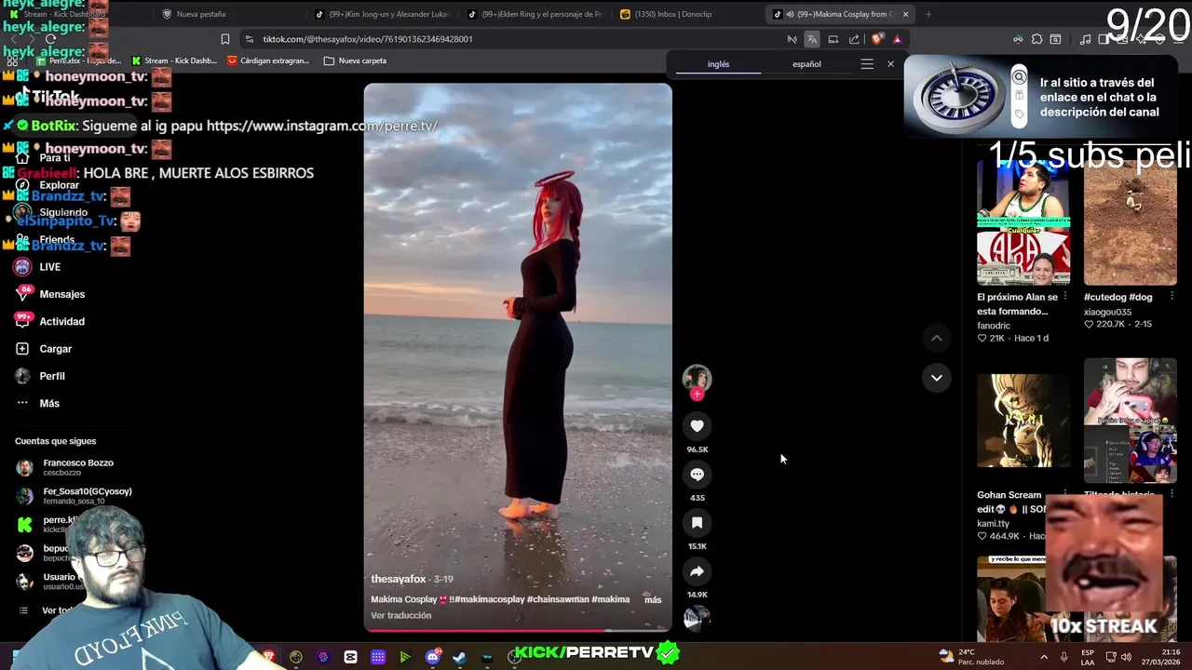
Task: Click translate page icon in address bar
Action: pyautogui.click(x=812, y=39)
